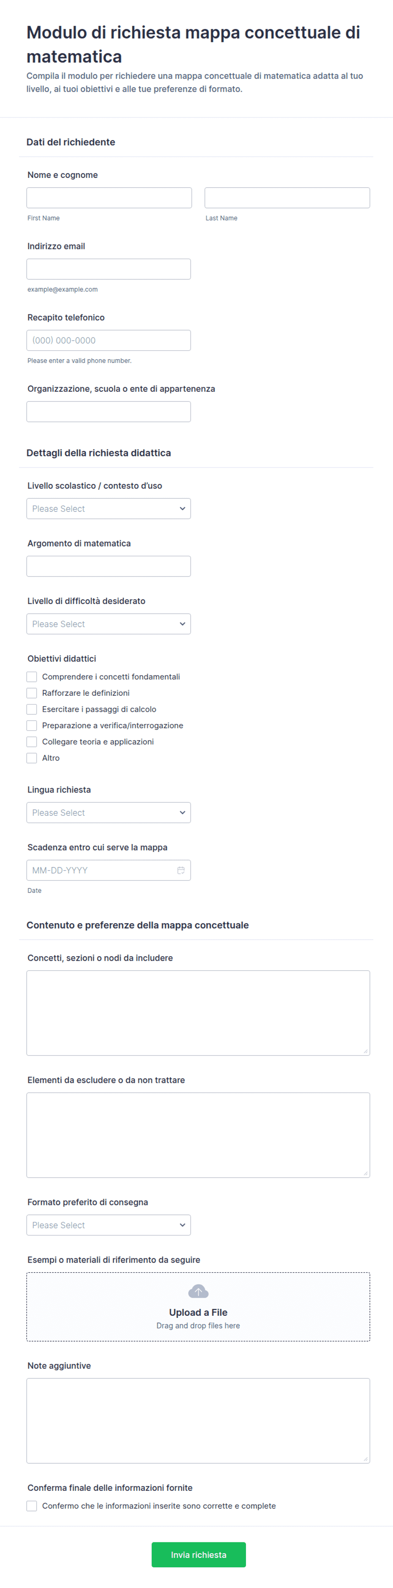Click the "Upload a File" drop area

(x=198, y=1306)
